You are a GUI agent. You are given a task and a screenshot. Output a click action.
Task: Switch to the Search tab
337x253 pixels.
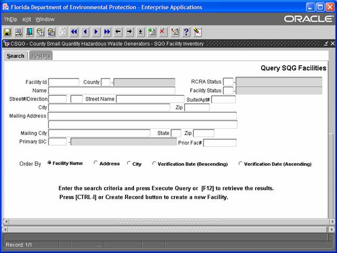(16, 56)
